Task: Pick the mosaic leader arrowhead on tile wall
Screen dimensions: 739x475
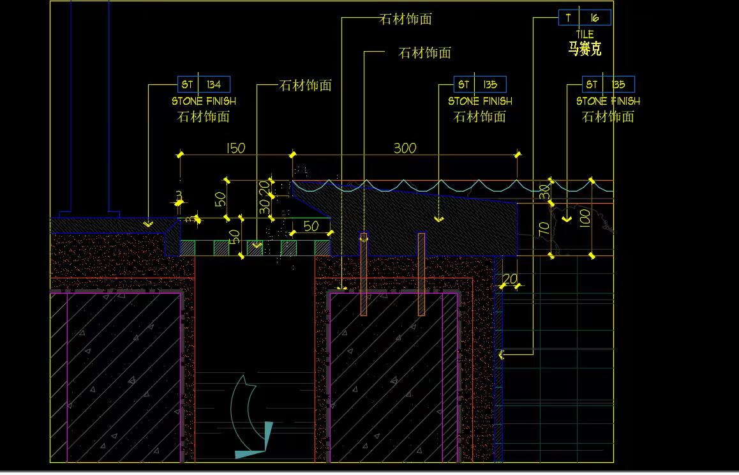Action: [502, 354]
